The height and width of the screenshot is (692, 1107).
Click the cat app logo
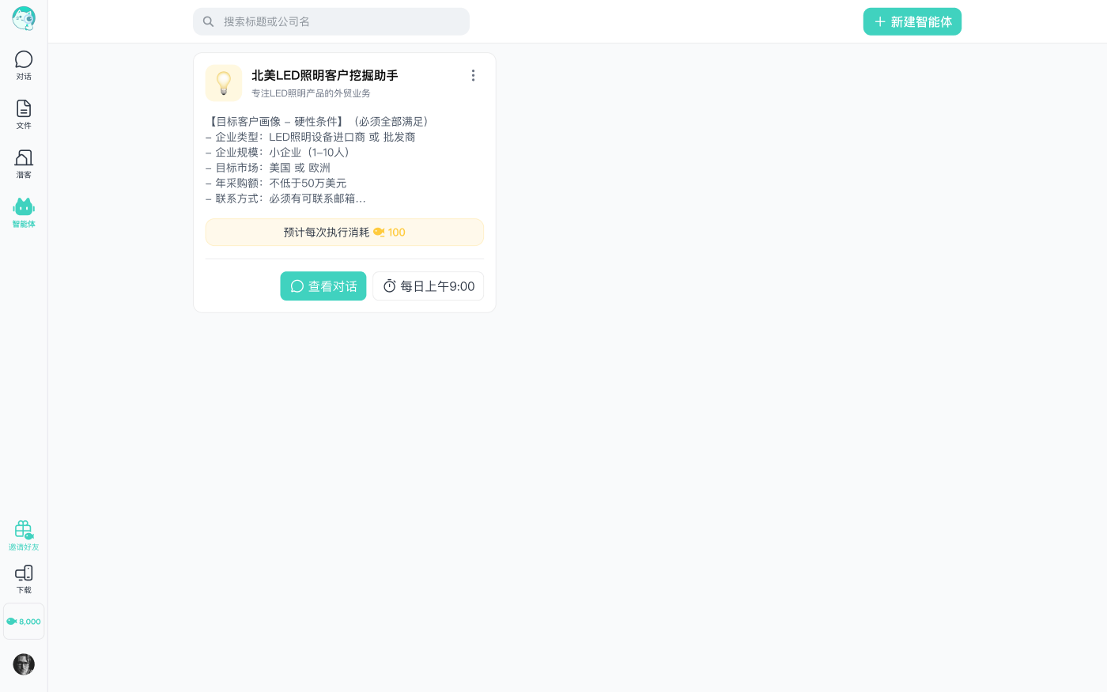(x=24, y=18)
